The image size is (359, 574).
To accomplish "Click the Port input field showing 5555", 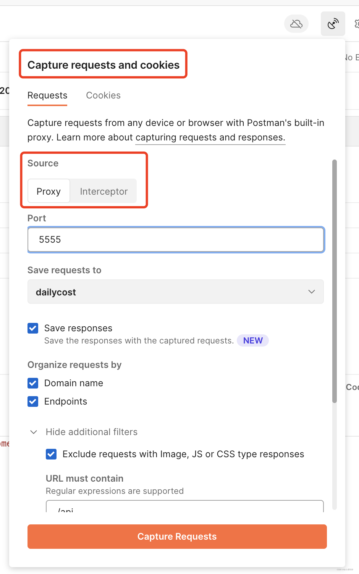I will [x=176, y=240].
